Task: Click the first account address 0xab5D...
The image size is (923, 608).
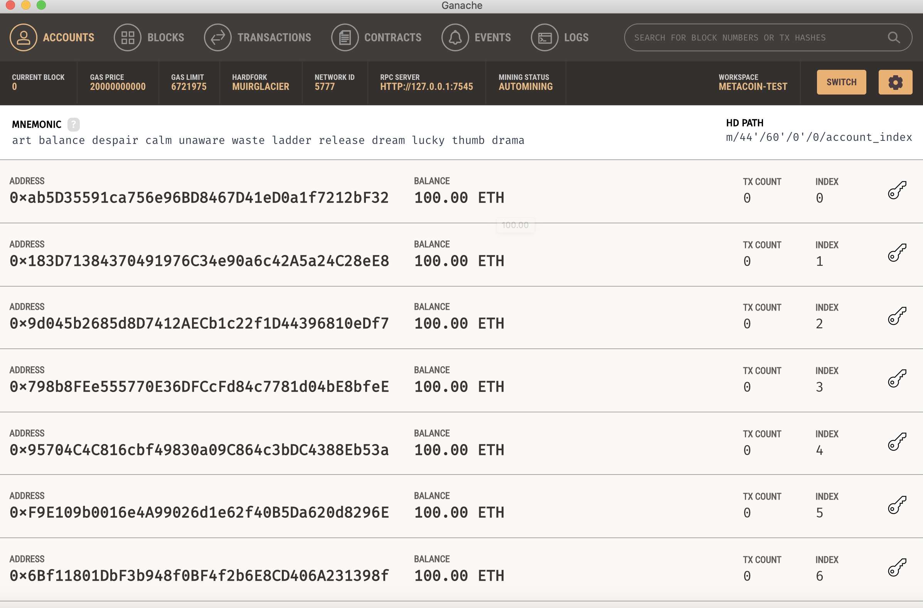Action: [199, 198]
